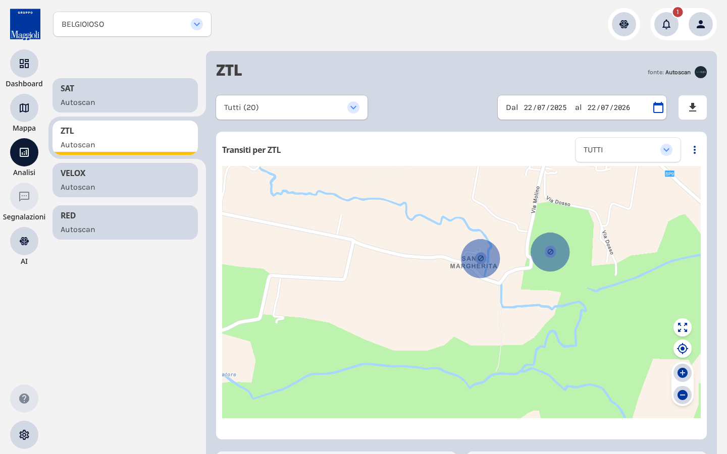
Task: Open AI assistant icon in top bar
Action: 624,24
